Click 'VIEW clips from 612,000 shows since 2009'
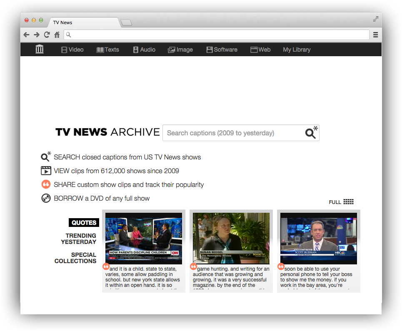The width and height of the screenshot is (402, 331). [116, 171]
